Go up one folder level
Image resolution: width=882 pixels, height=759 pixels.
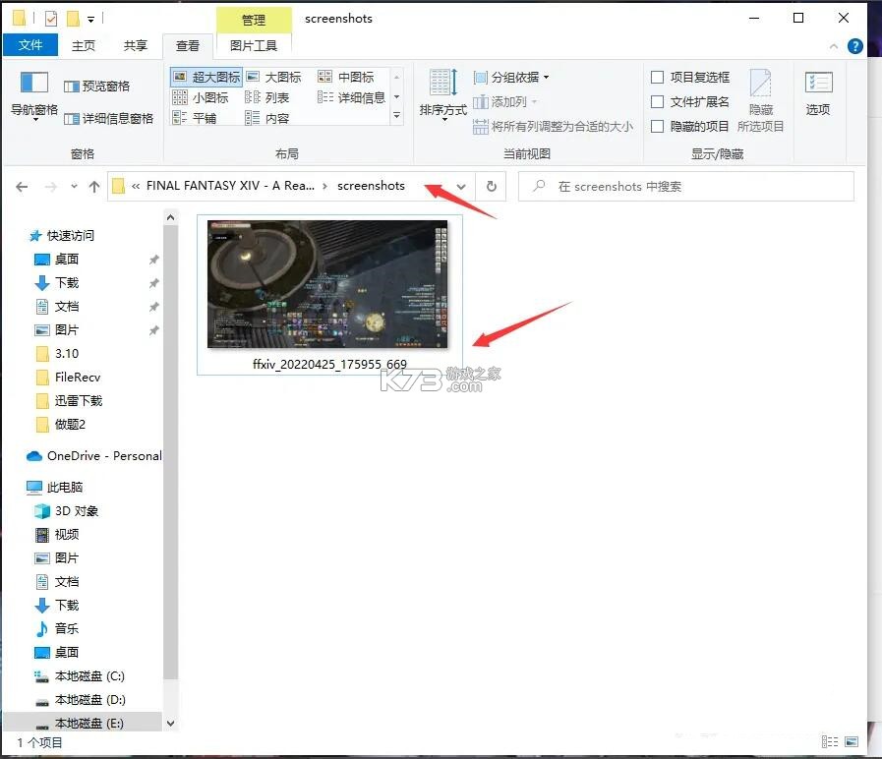(94, 187)
